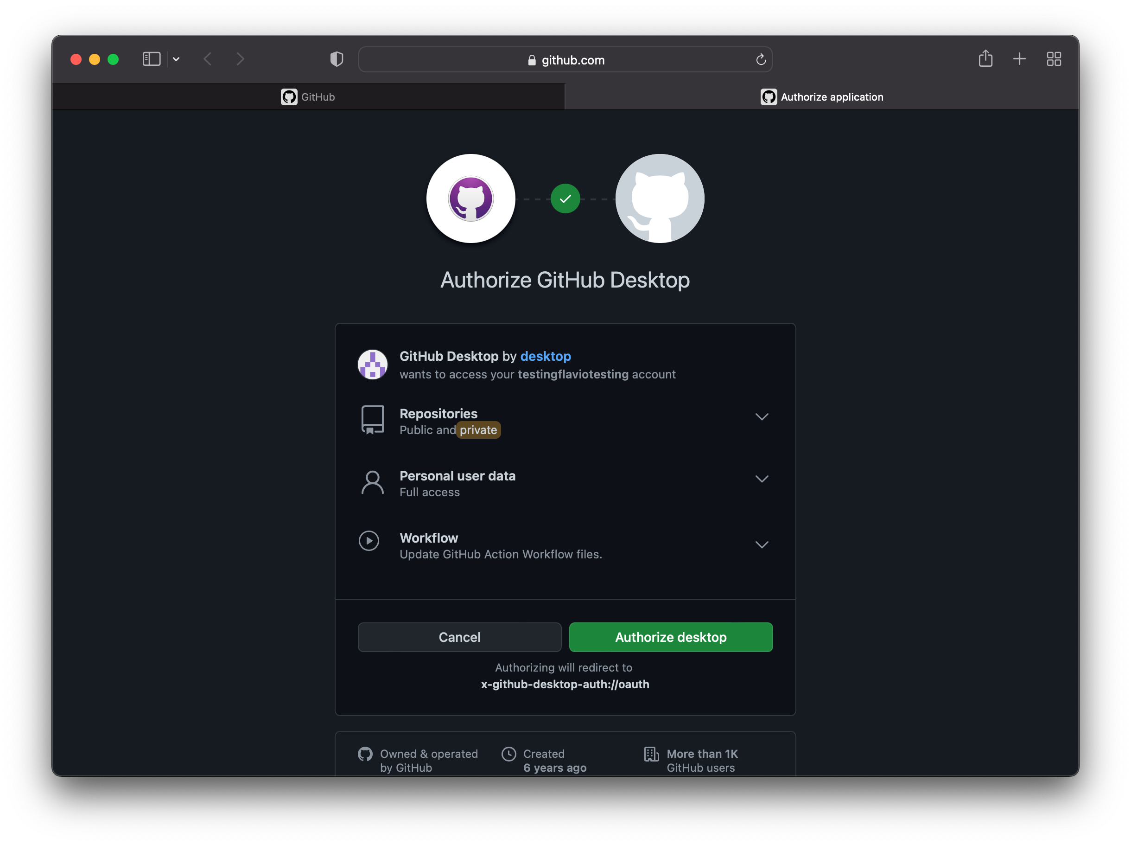Click the Workflow play icon
This screenshot has height=845, width=1131.
(369, 541)
